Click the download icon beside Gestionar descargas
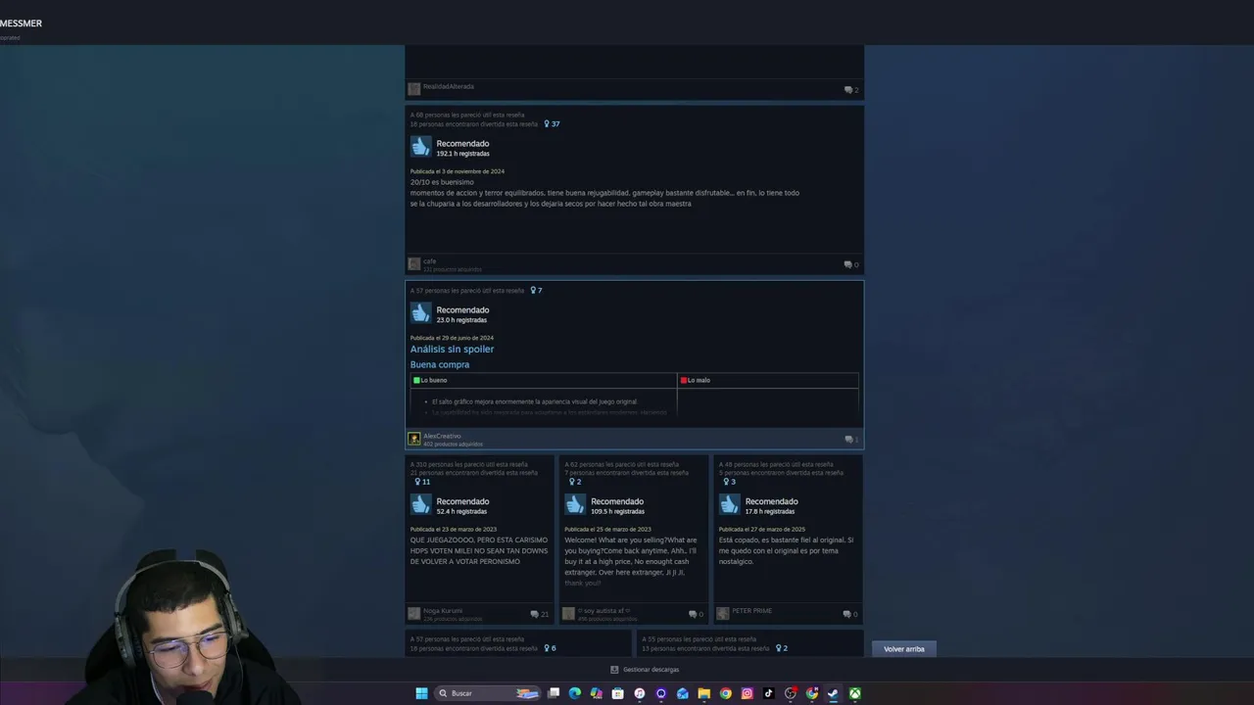The width and height of the screenshot is (1254, 705). click(614, 670)
